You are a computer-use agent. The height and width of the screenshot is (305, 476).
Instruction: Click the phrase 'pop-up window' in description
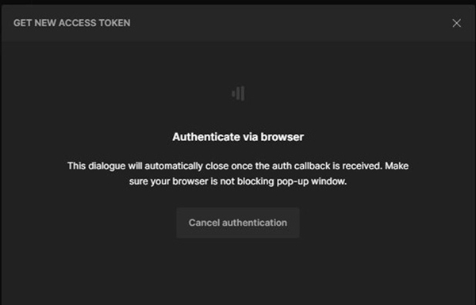312,181
